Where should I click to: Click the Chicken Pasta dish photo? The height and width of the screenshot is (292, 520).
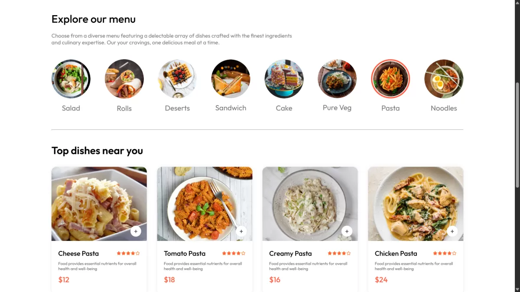pos(415,203)
